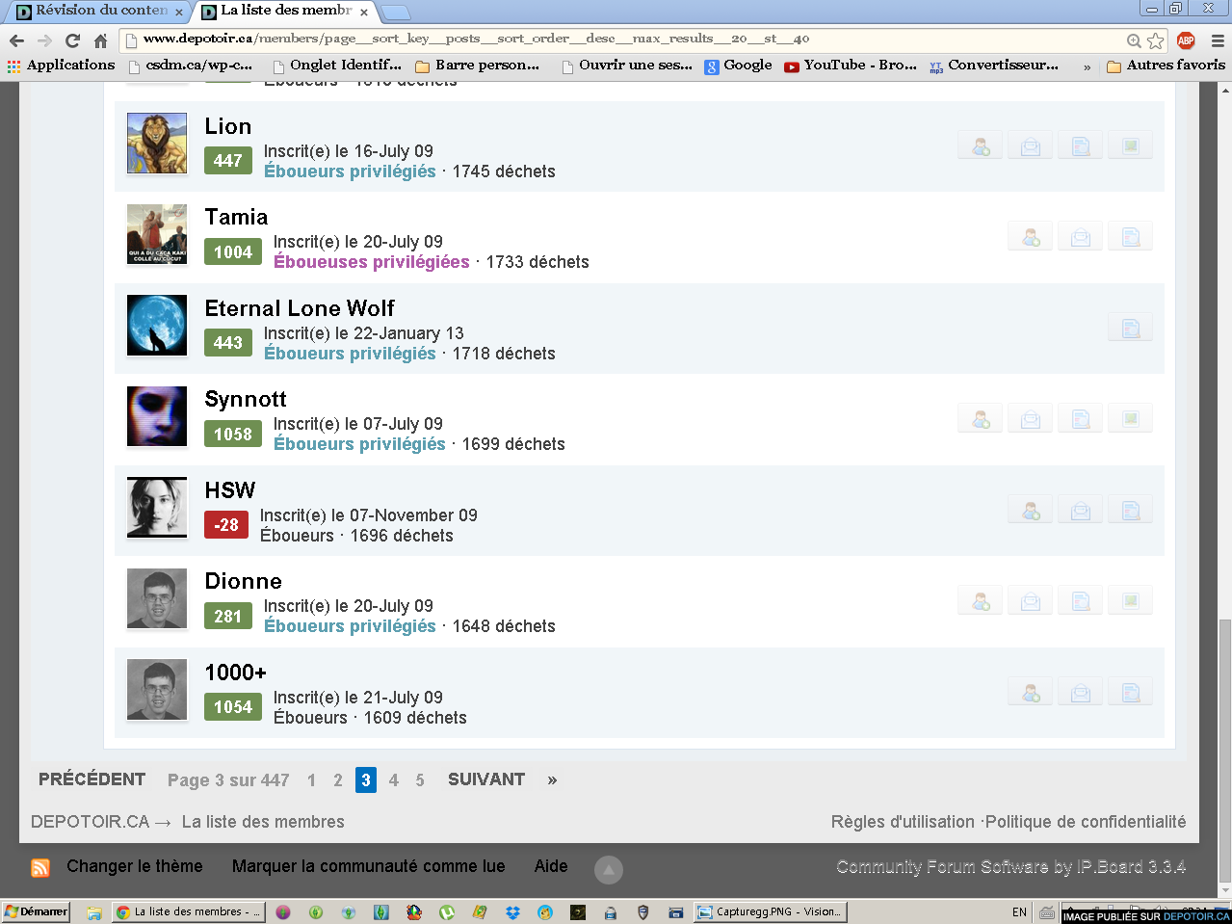Open the Changer le thème menu
The width and height of the screenshot is (1232, 924).
tap(134, 866)
